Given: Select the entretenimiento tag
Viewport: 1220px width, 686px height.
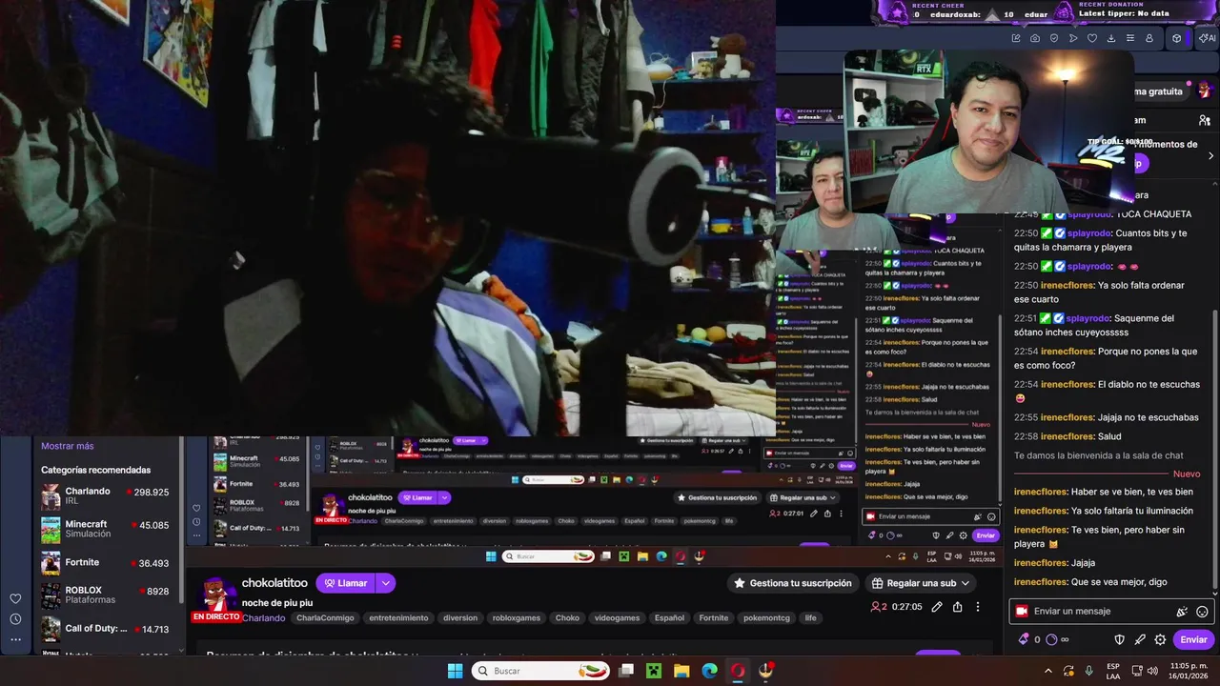Looking at the screenshot, I should pos(398,617).
